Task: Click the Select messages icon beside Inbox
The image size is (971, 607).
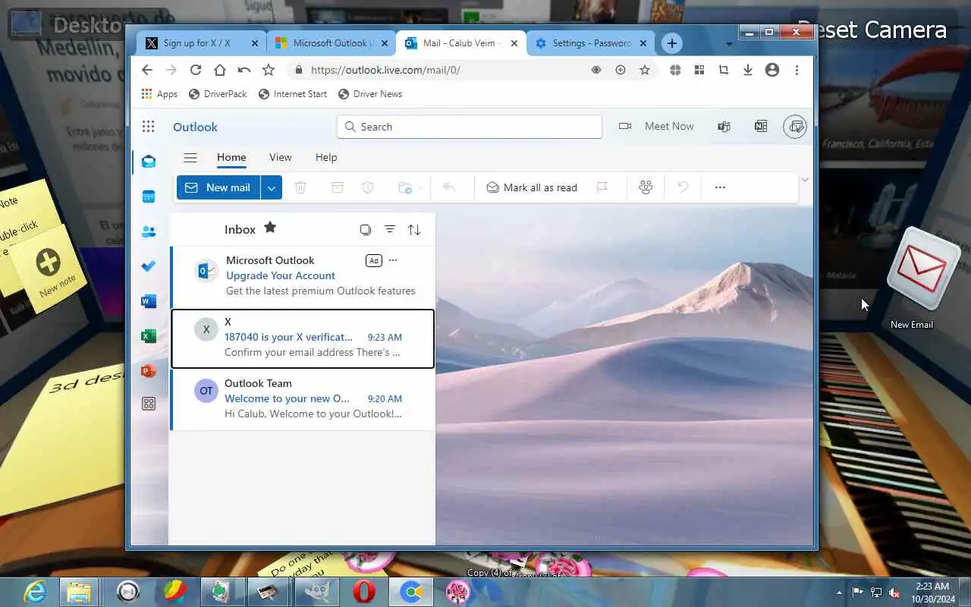Action: coord(366,229)
